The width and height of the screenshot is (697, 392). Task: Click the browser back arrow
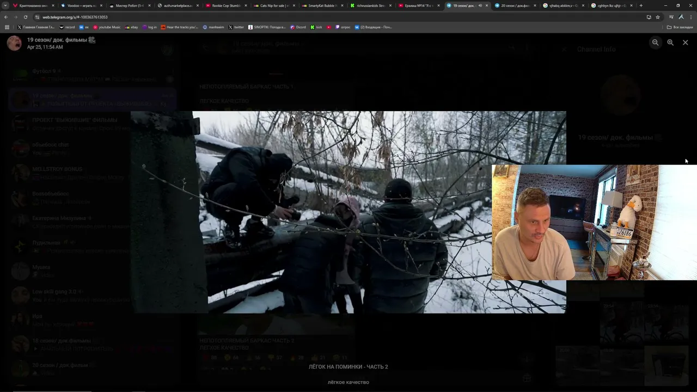[6, 17]
